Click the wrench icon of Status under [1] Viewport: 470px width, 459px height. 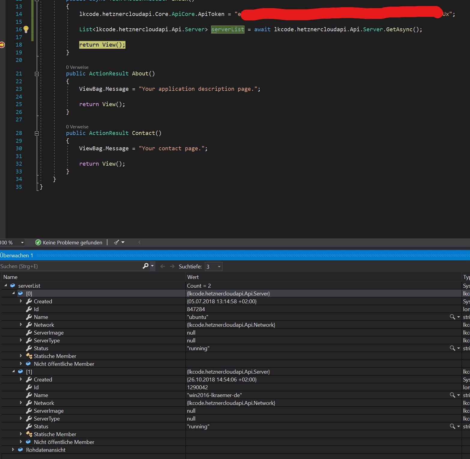point(29,426)
